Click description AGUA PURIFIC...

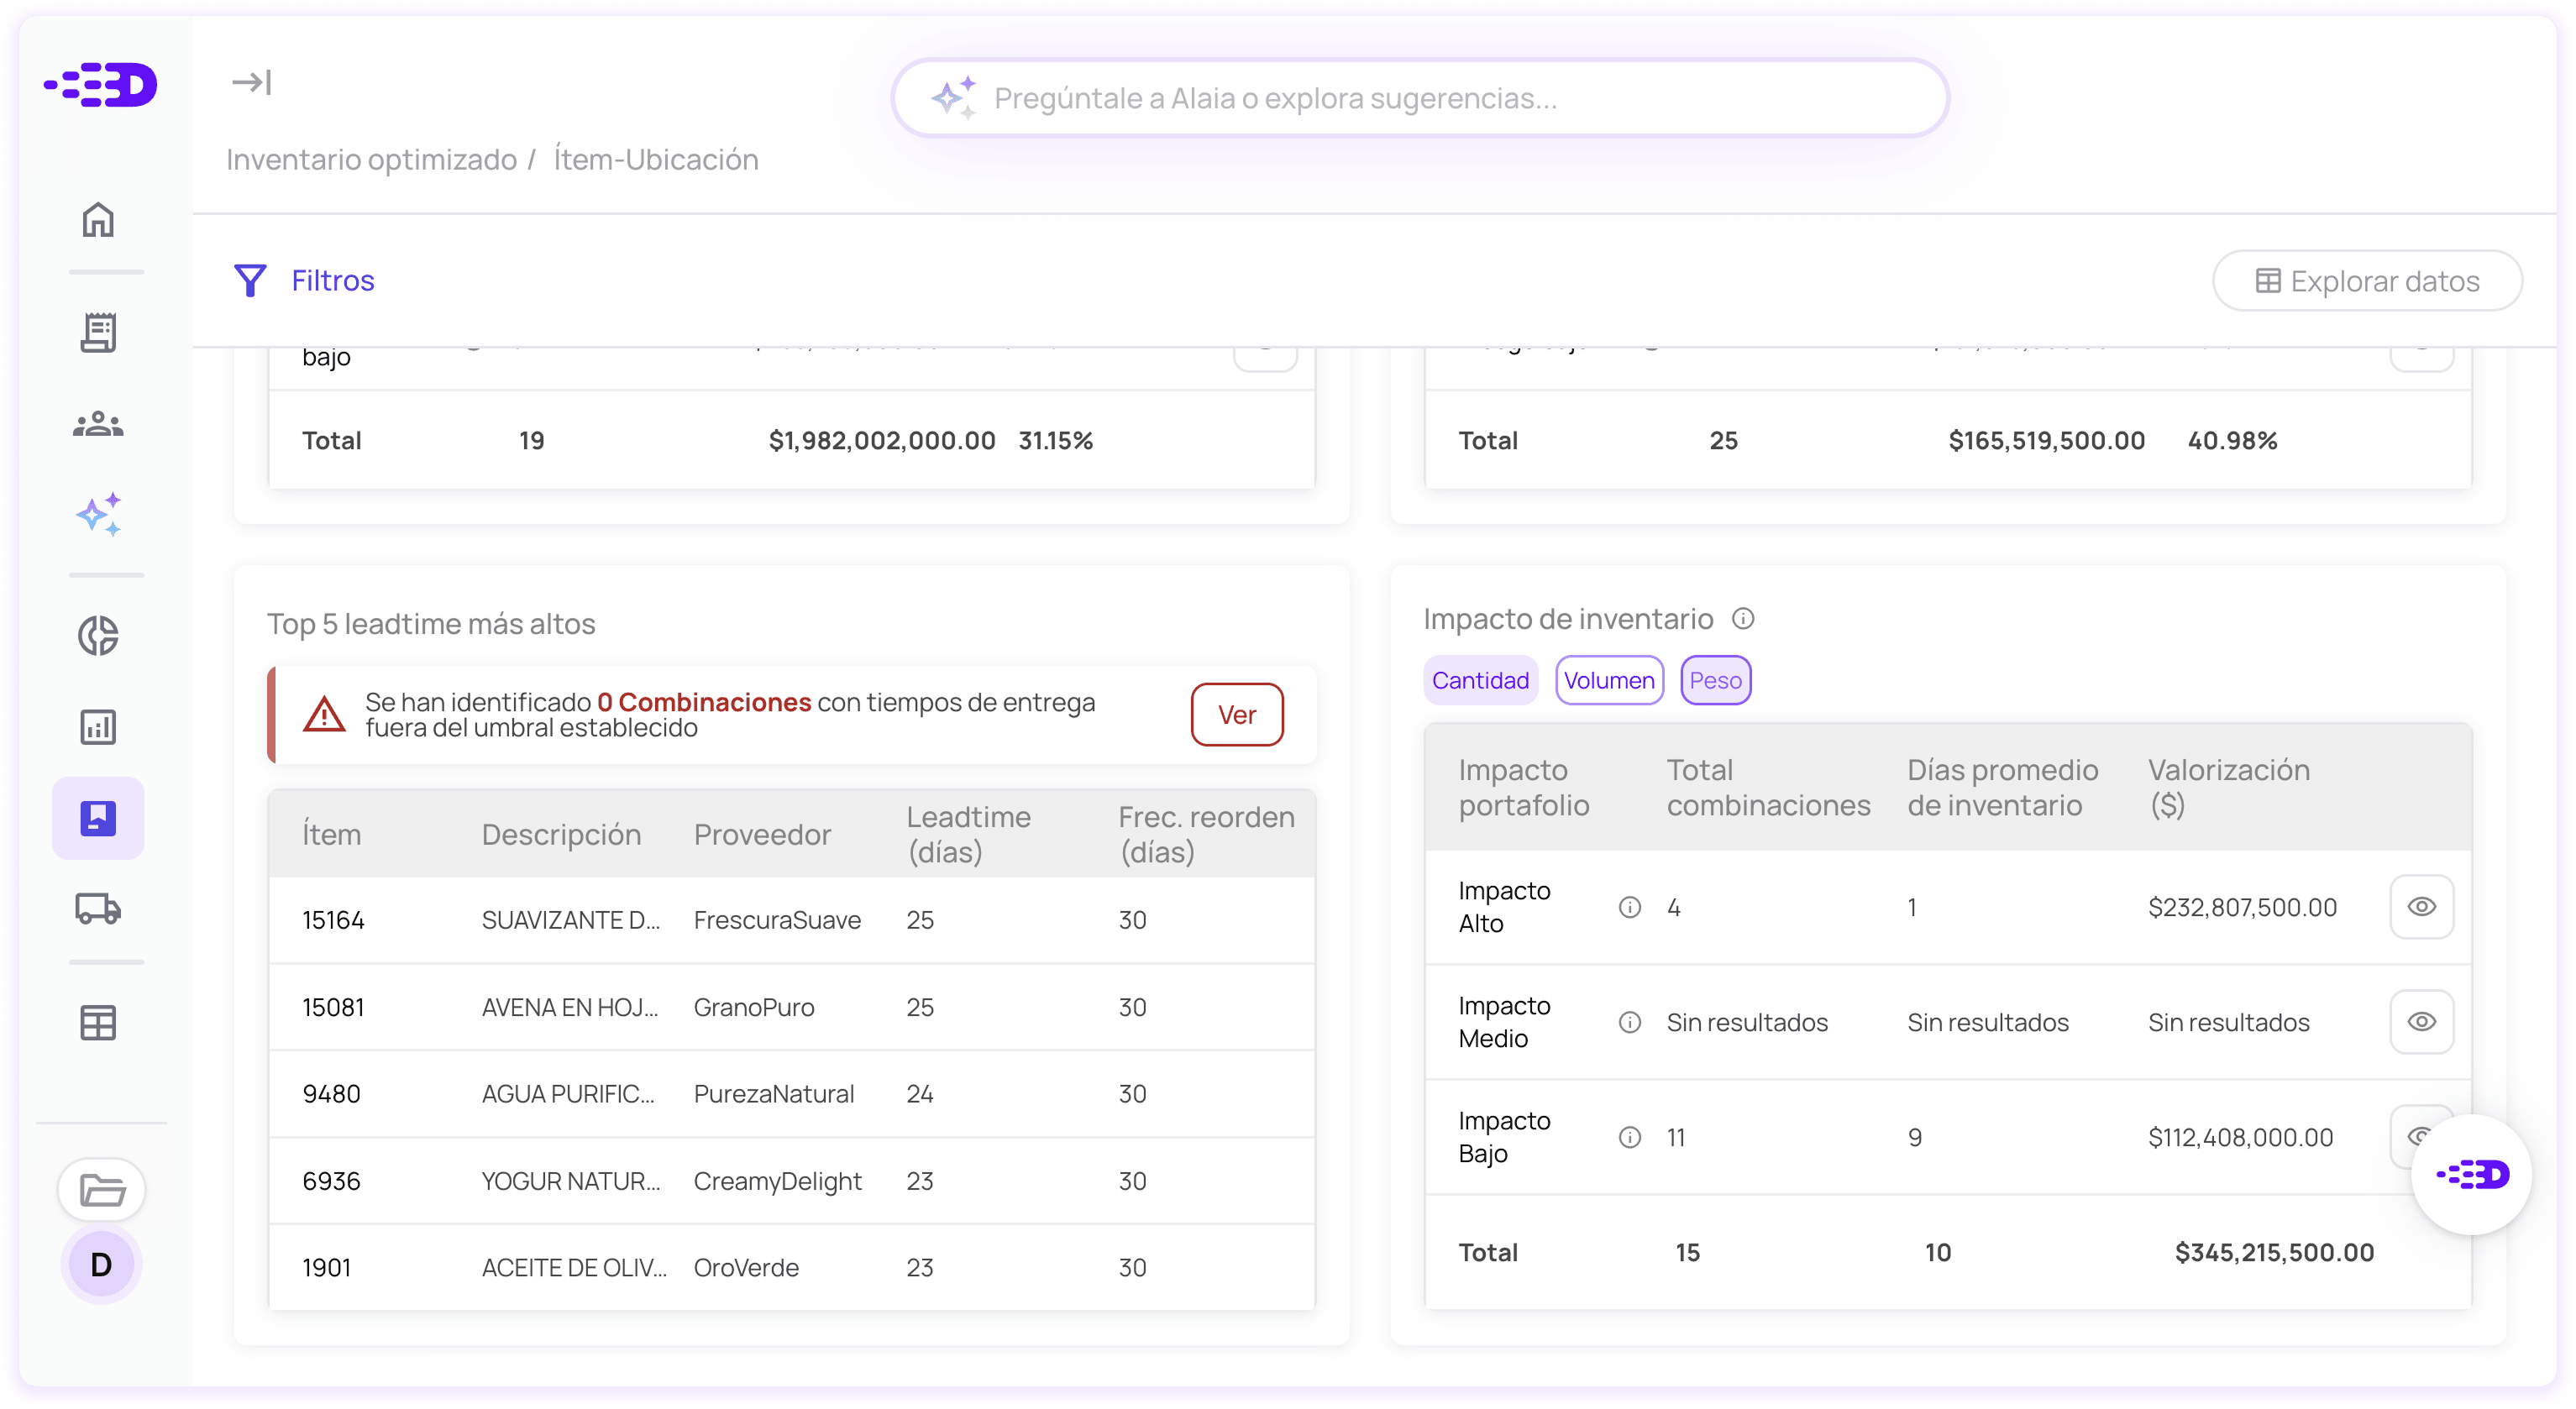point(568,1094)
